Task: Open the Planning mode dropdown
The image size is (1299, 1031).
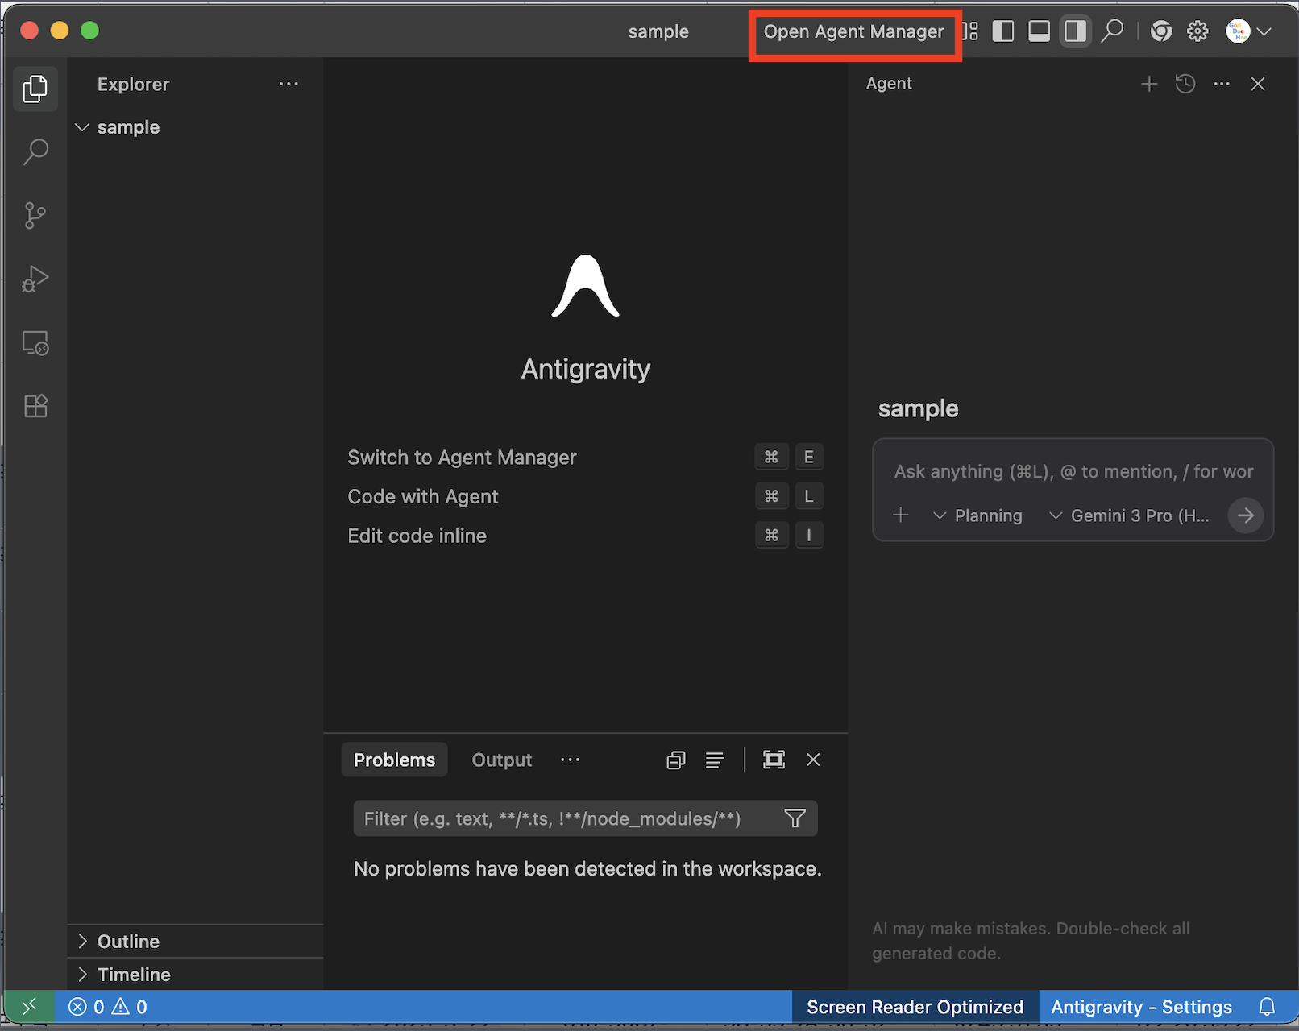Action: (977, 515)
